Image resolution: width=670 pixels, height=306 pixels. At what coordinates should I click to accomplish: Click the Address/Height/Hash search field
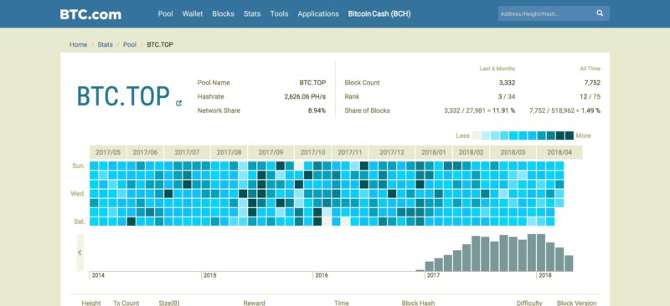(x=547, y=13)
